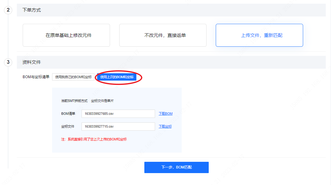
Task: Open the 下载坐标 link
Action: (x=165, y=126)
